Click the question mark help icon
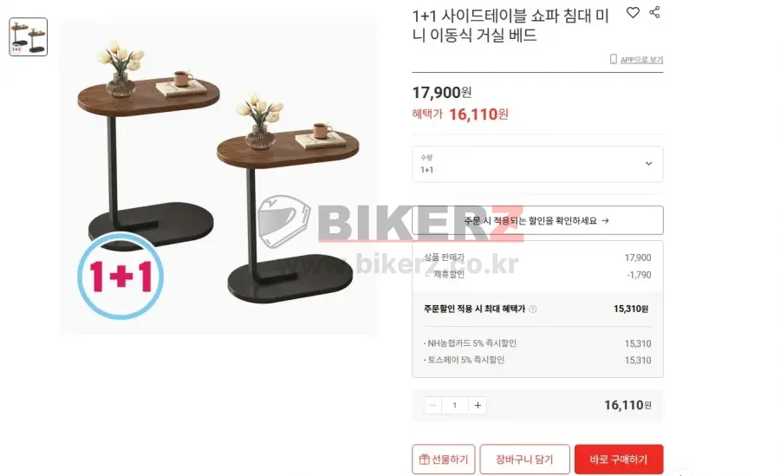The image size is (780, 476). coord(533,310)
